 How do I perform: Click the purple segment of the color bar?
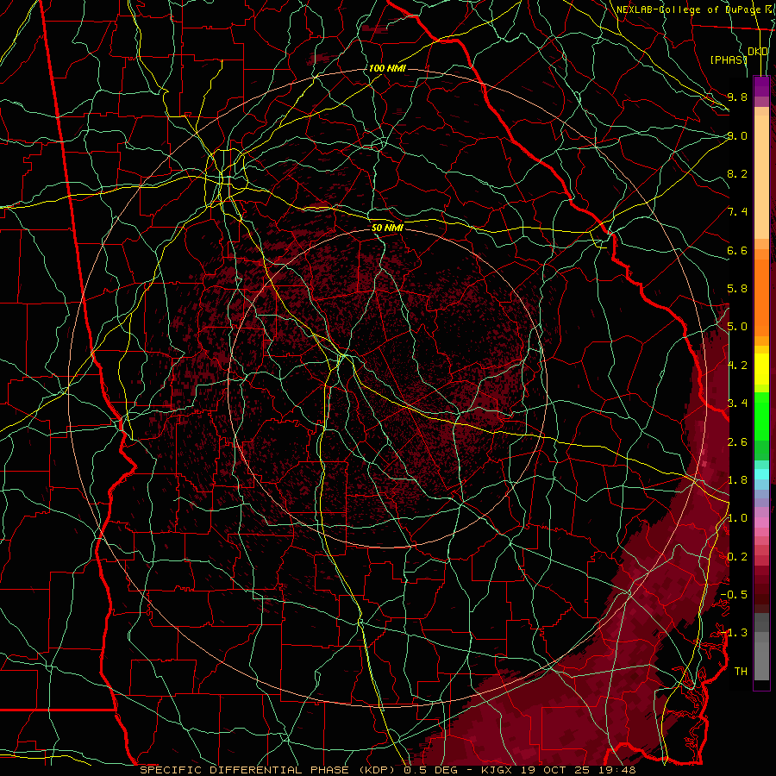[x=761, y=86]
